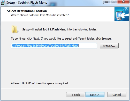This screenshot has height=101, width=130.
Task: Click Next to continue installation
Action: coord(95,95)
